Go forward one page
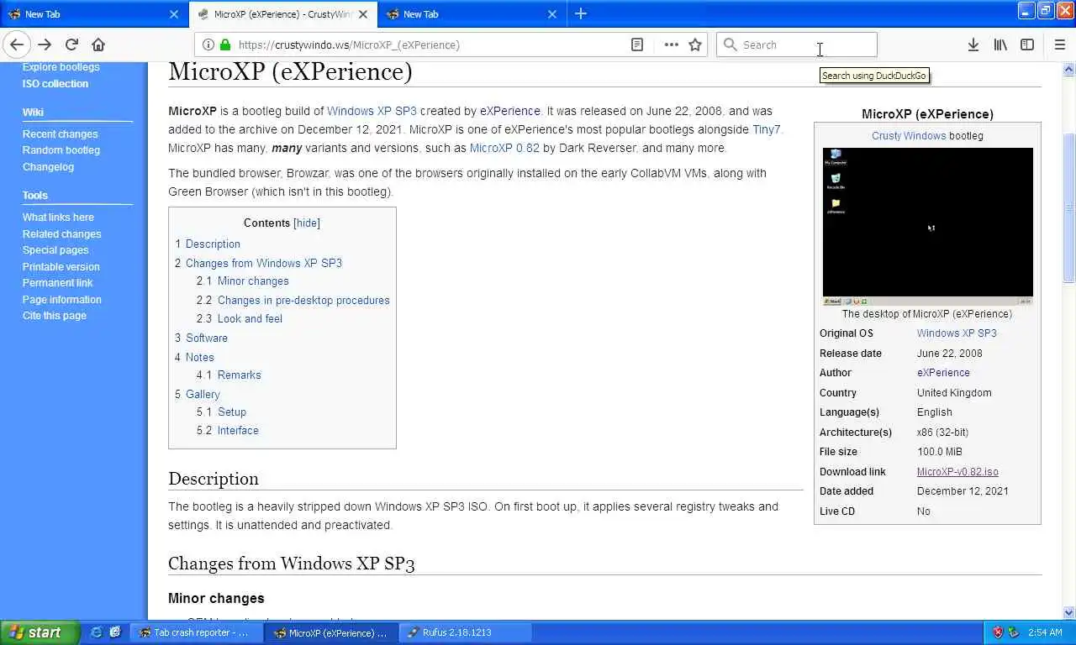Image resolution: width=1076 pixels, height=645 pixels. [x=45, y=45]
